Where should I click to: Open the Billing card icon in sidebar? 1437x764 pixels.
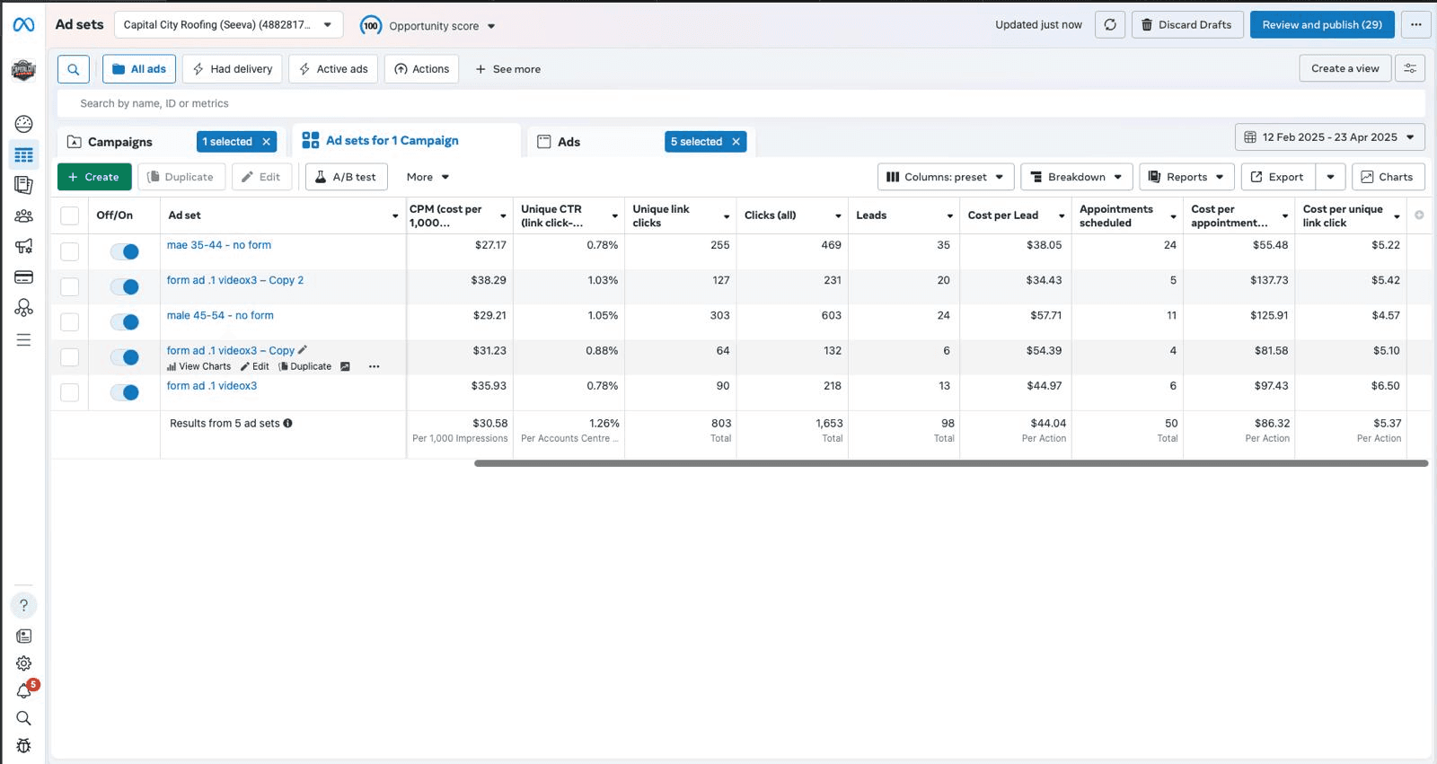point(24,277)
